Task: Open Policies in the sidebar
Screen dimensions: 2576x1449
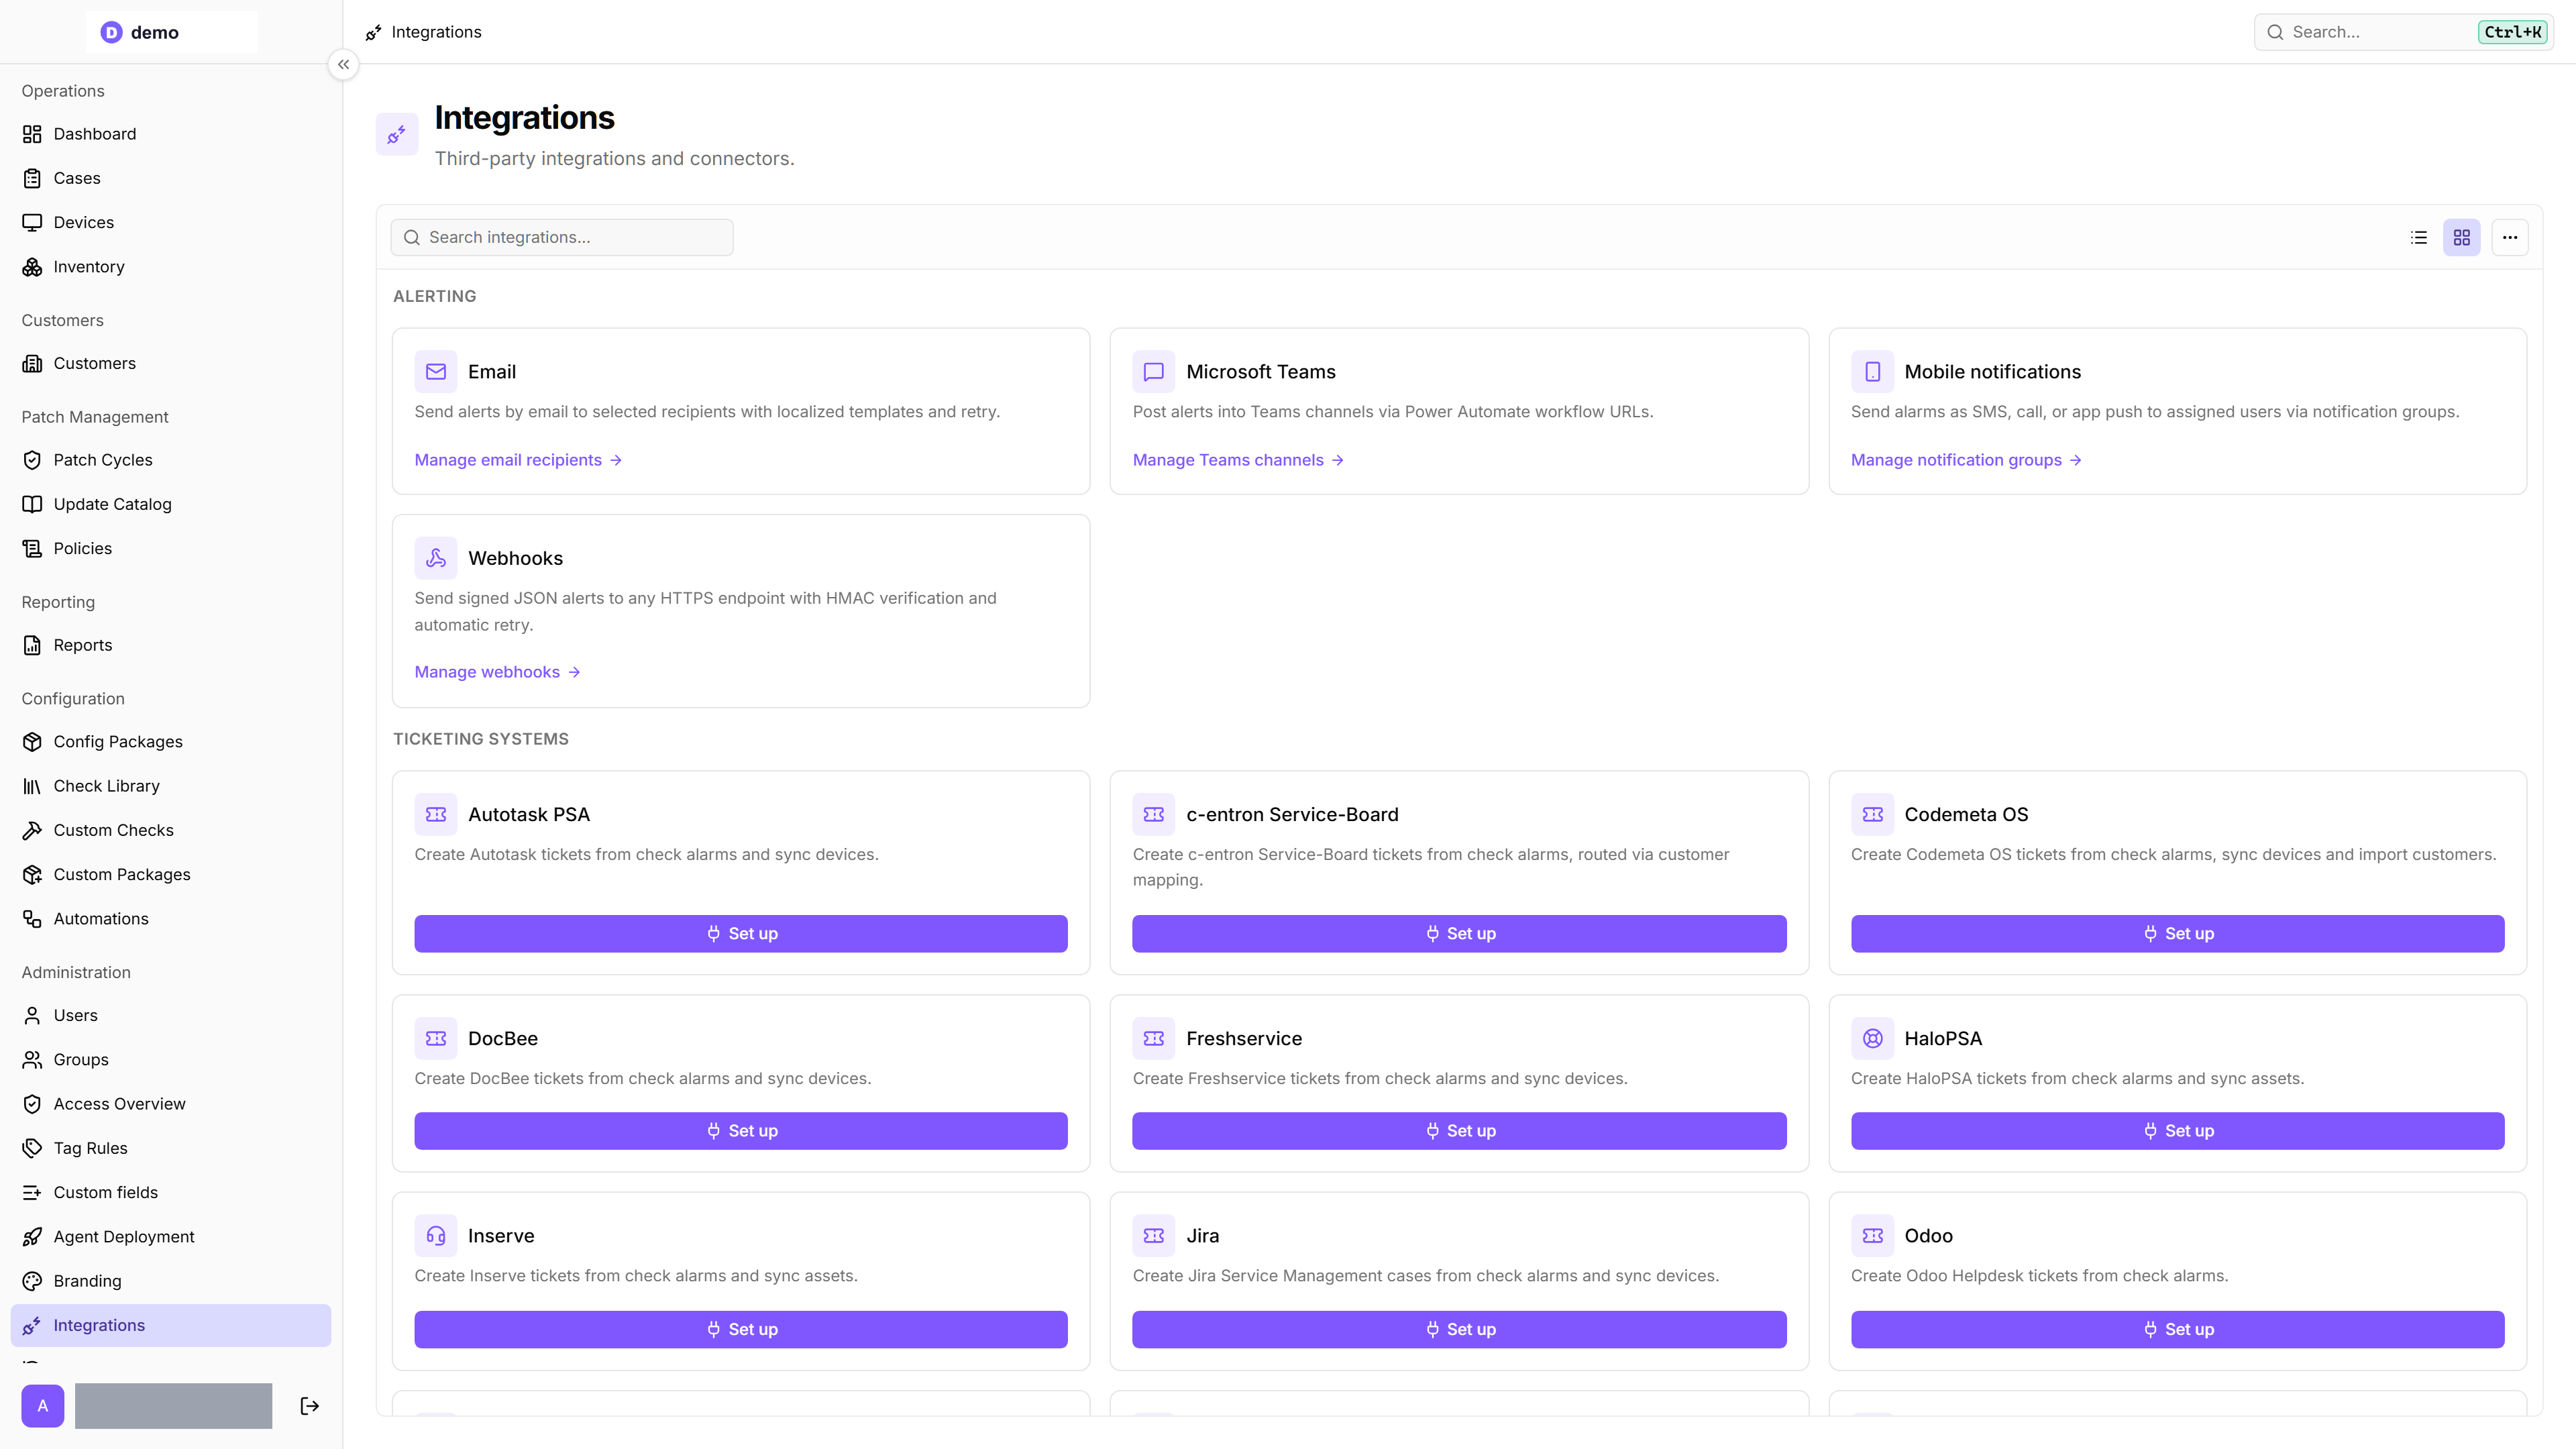Action: tap(171, 549)
